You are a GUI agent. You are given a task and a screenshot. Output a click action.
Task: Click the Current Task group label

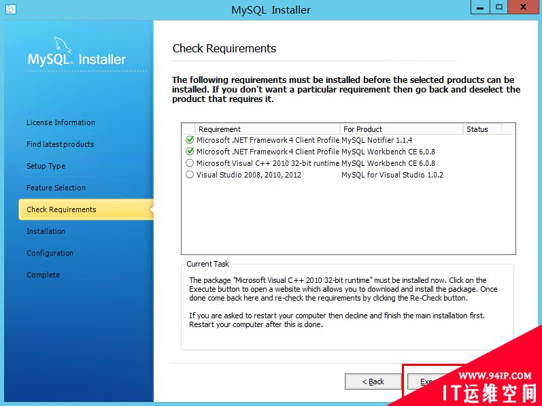pos(207,264)
